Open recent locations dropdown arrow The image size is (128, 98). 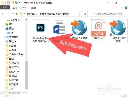(13, 14)
